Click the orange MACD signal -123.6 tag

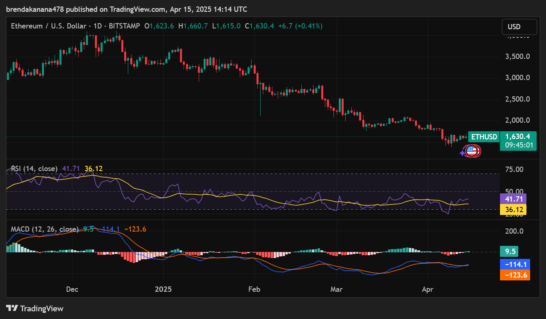coord(515,275)
